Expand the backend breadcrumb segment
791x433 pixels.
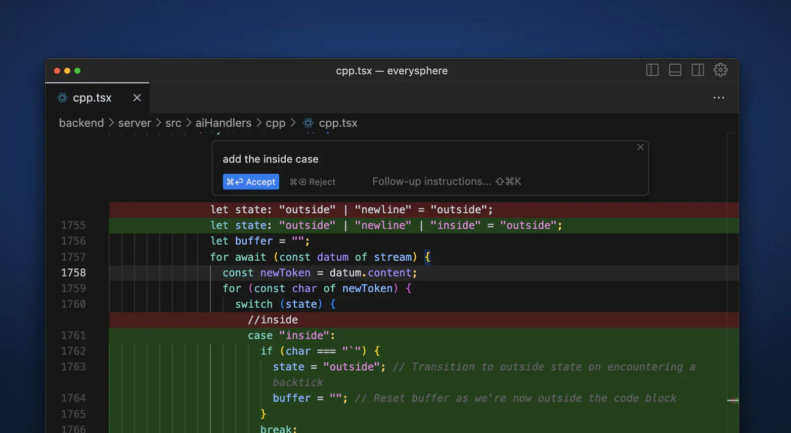(81, 123)
